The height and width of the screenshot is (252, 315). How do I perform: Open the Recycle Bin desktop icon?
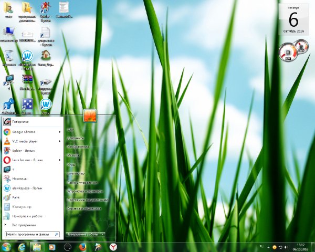coord(9,58)
